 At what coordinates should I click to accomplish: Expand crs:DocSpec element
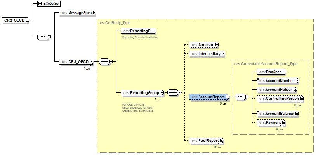pos(285,72)
